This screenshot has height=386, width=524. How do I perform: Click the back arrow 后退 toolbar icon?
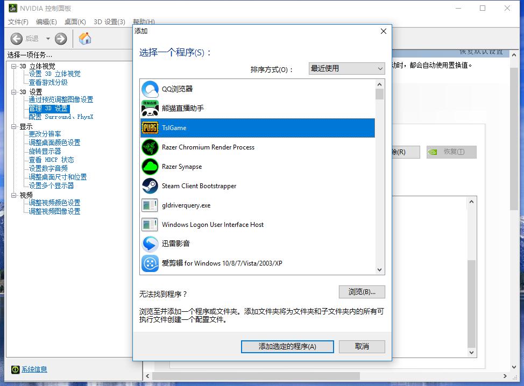[x=16, y=39]
